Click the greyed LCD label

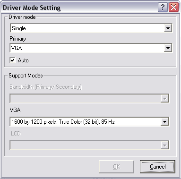16,134
